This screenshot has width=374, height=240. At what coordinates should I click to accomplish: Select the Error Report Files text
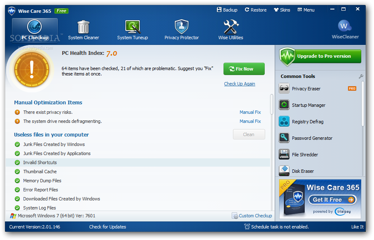[40, 190]
